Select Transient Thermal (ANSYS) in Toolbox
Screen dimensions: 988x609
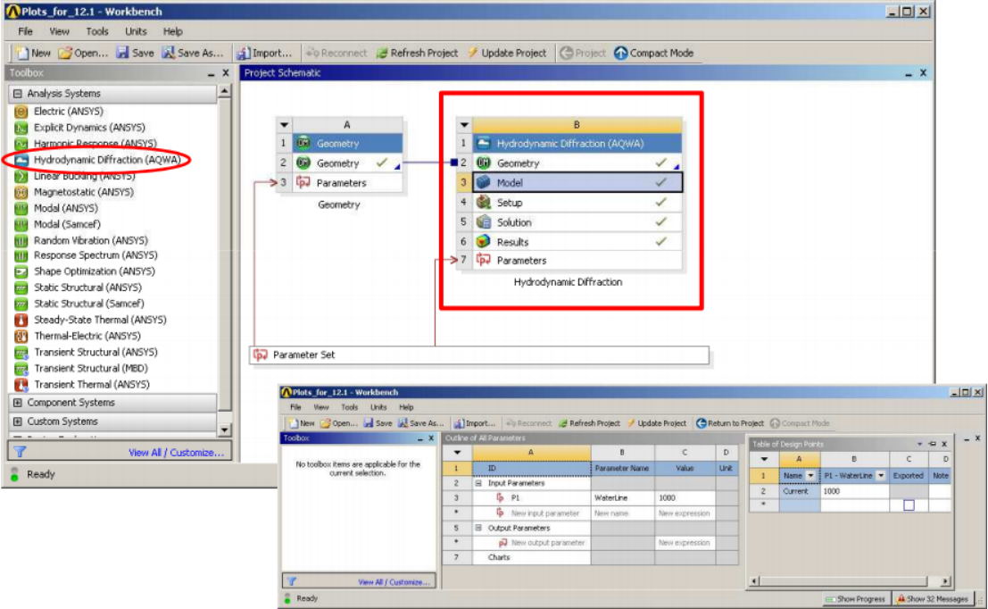pyautogui.click(x=91, y=385)
